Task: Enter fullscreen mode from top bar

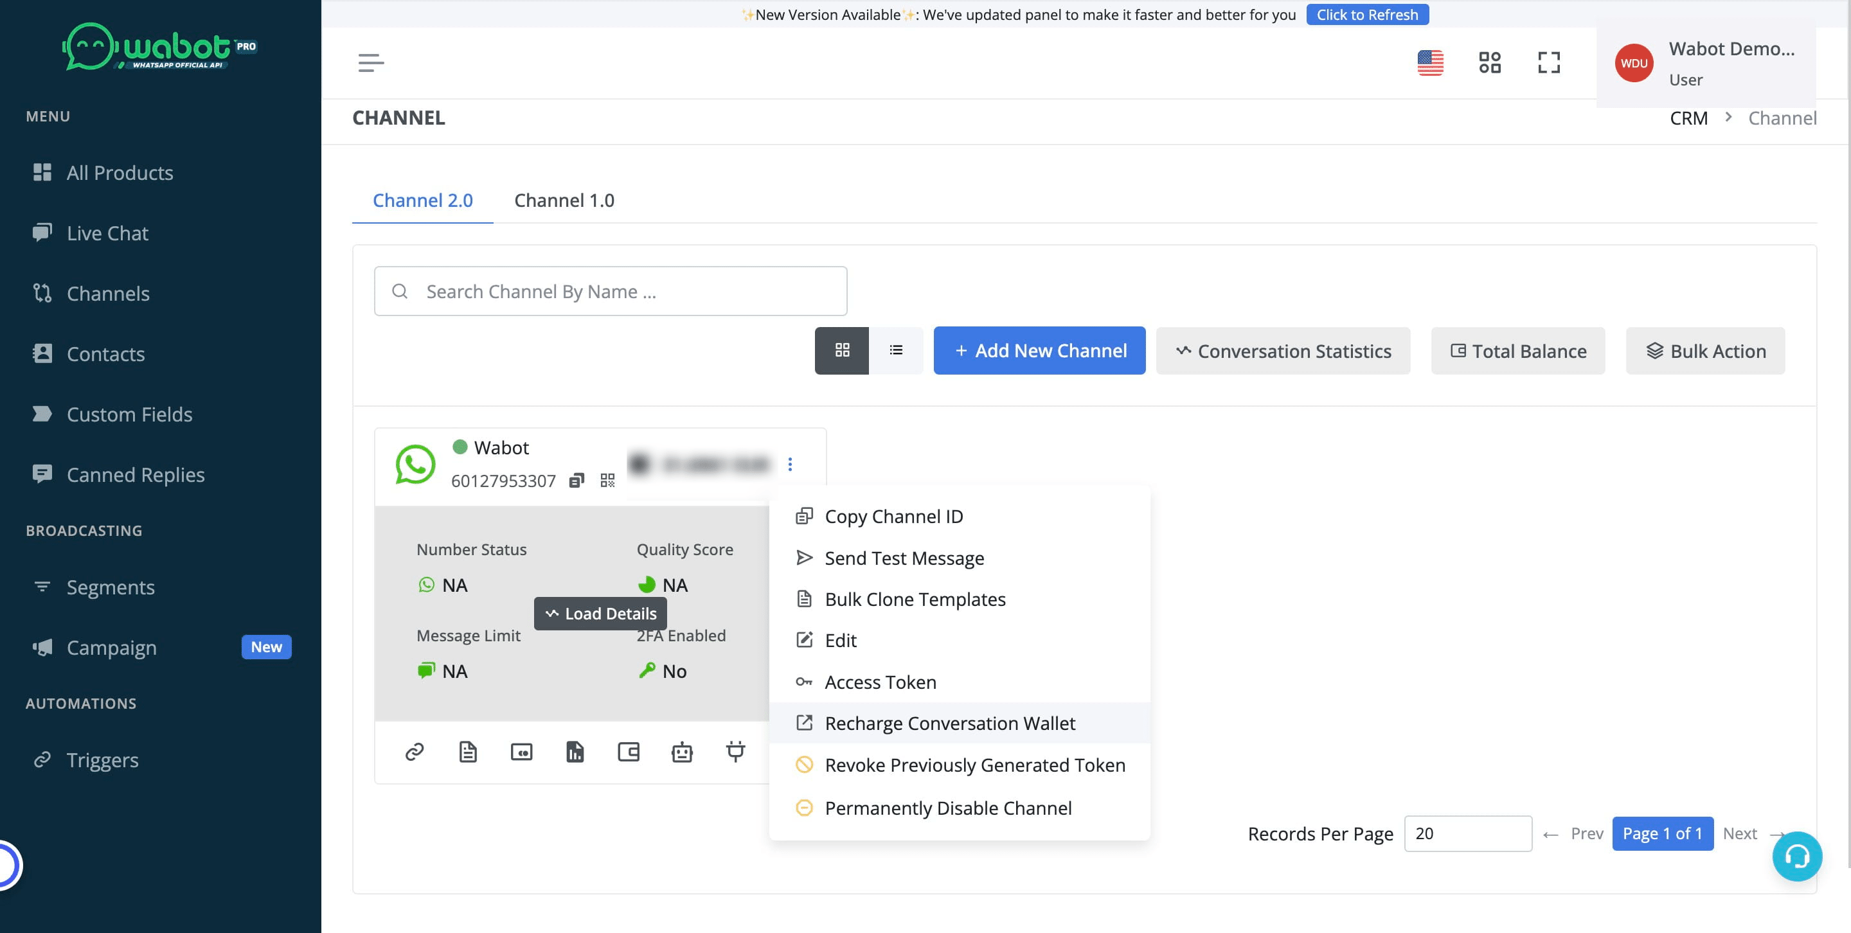Action: pyautogui.click(x=1548, y=62)
